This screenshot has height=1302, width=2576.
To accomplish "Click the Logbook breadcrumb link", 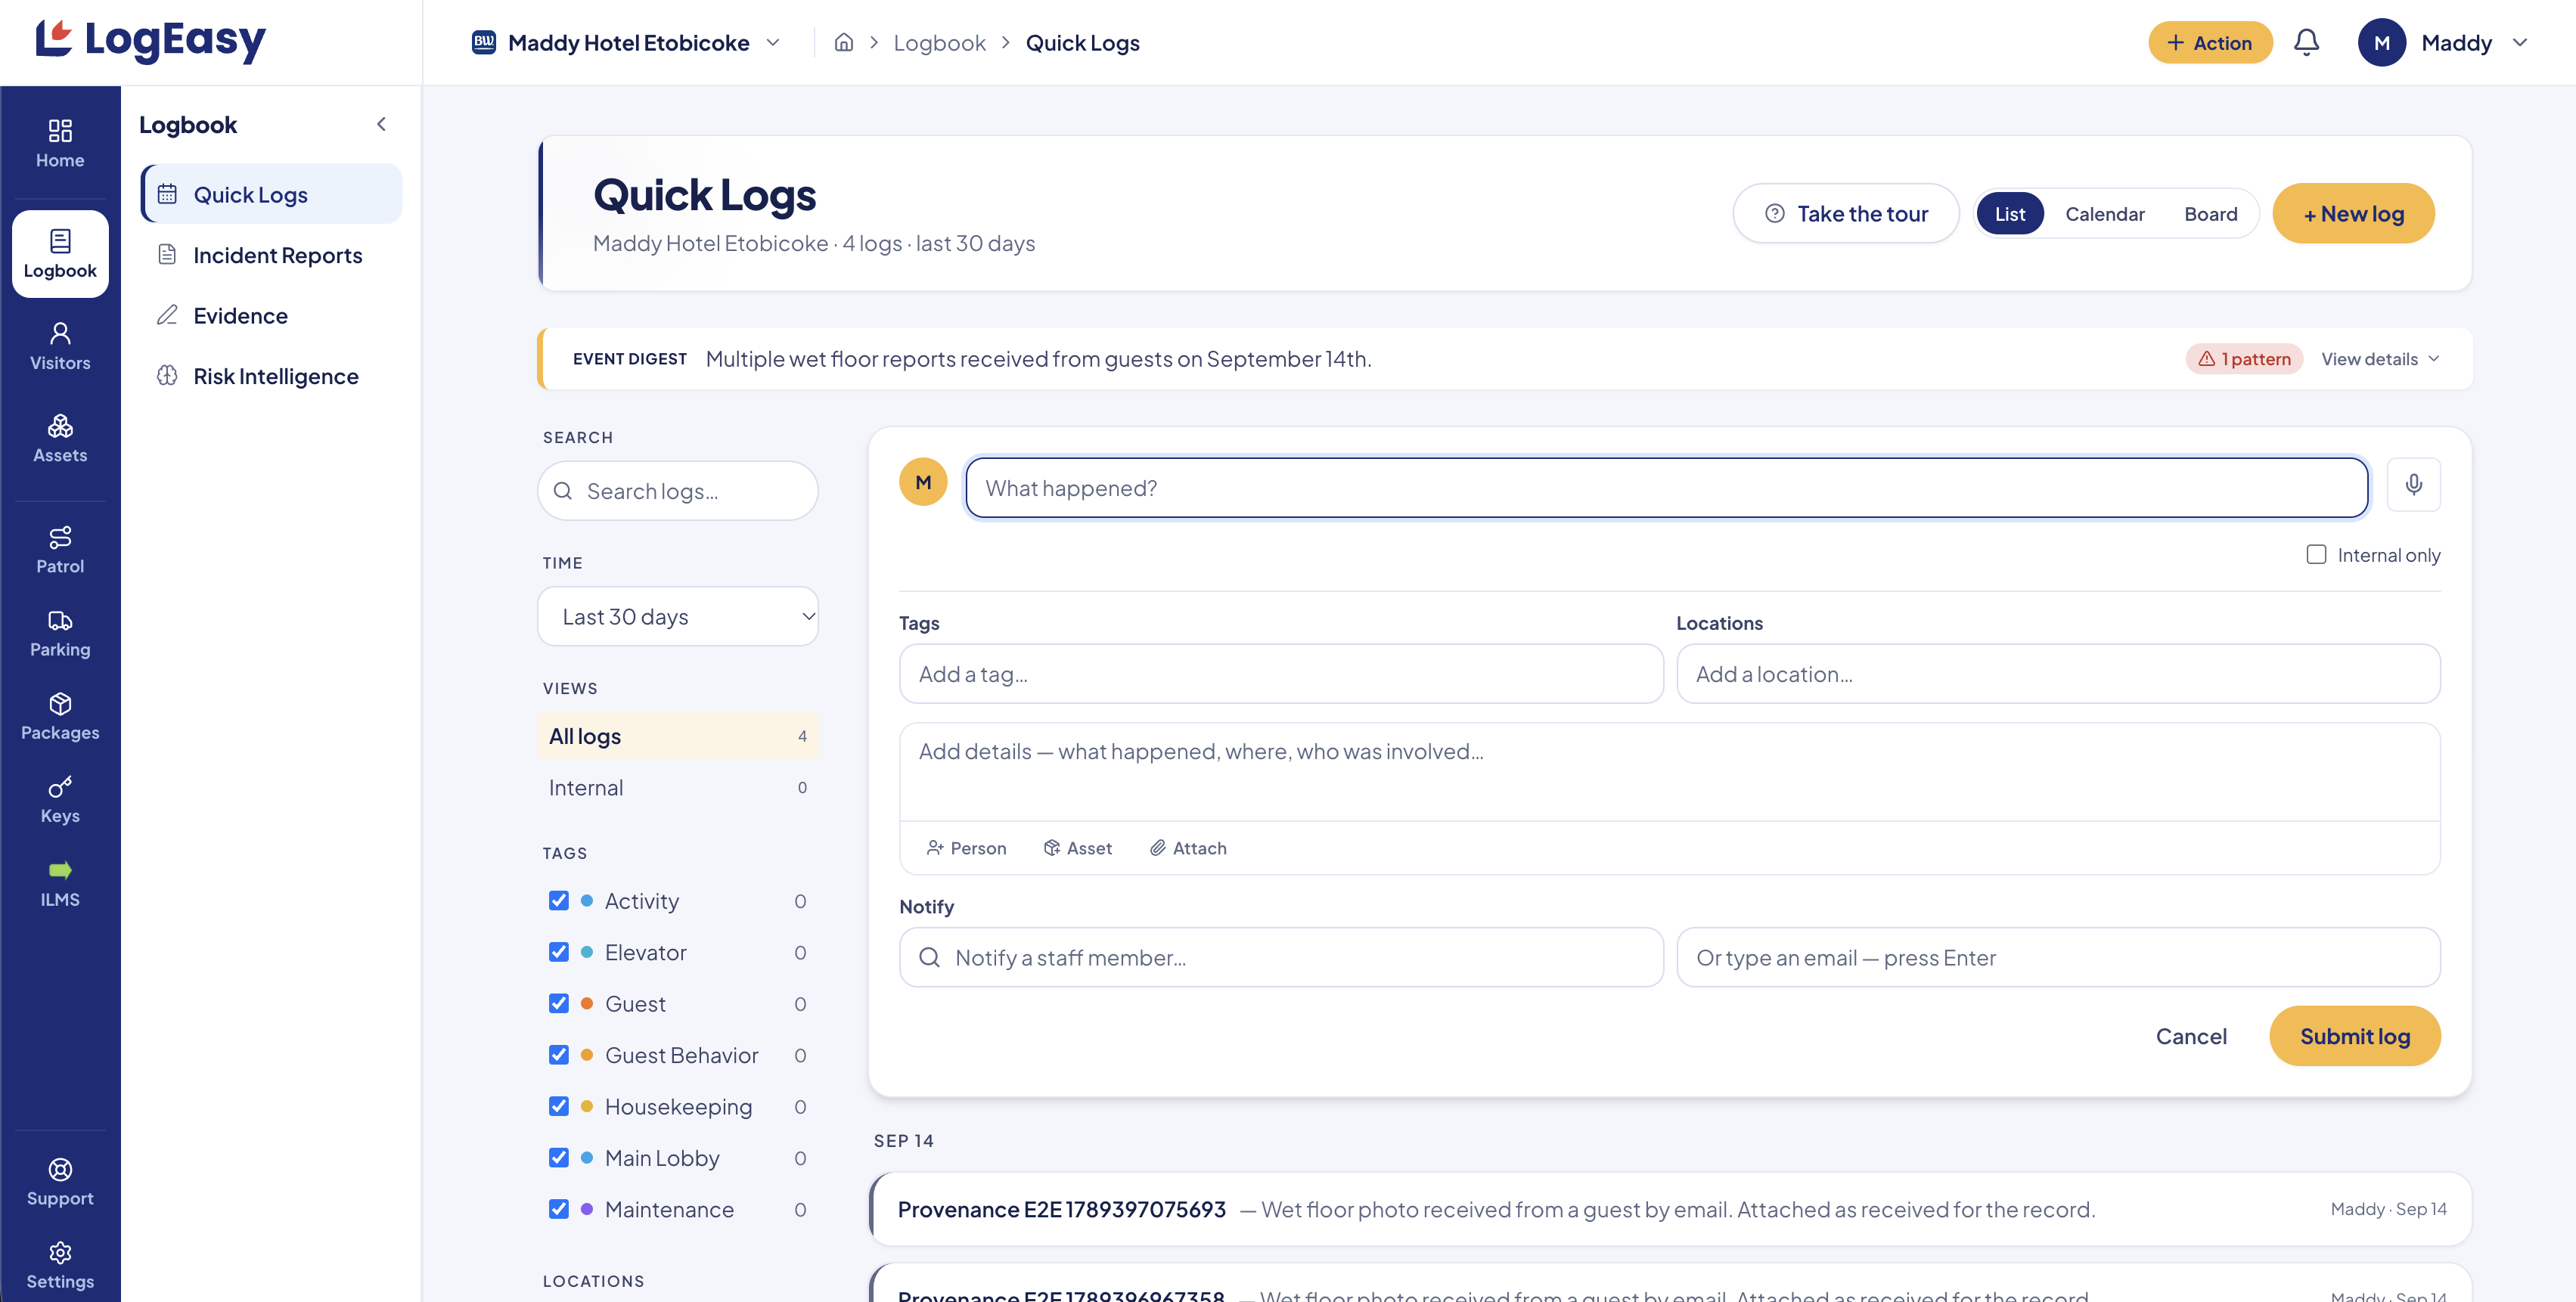I will click(939, 42).
